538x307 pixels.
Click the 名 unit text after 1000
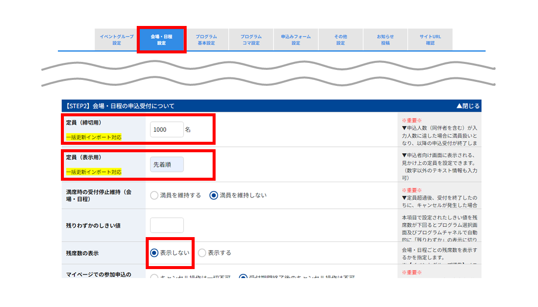tap(188, 130)
